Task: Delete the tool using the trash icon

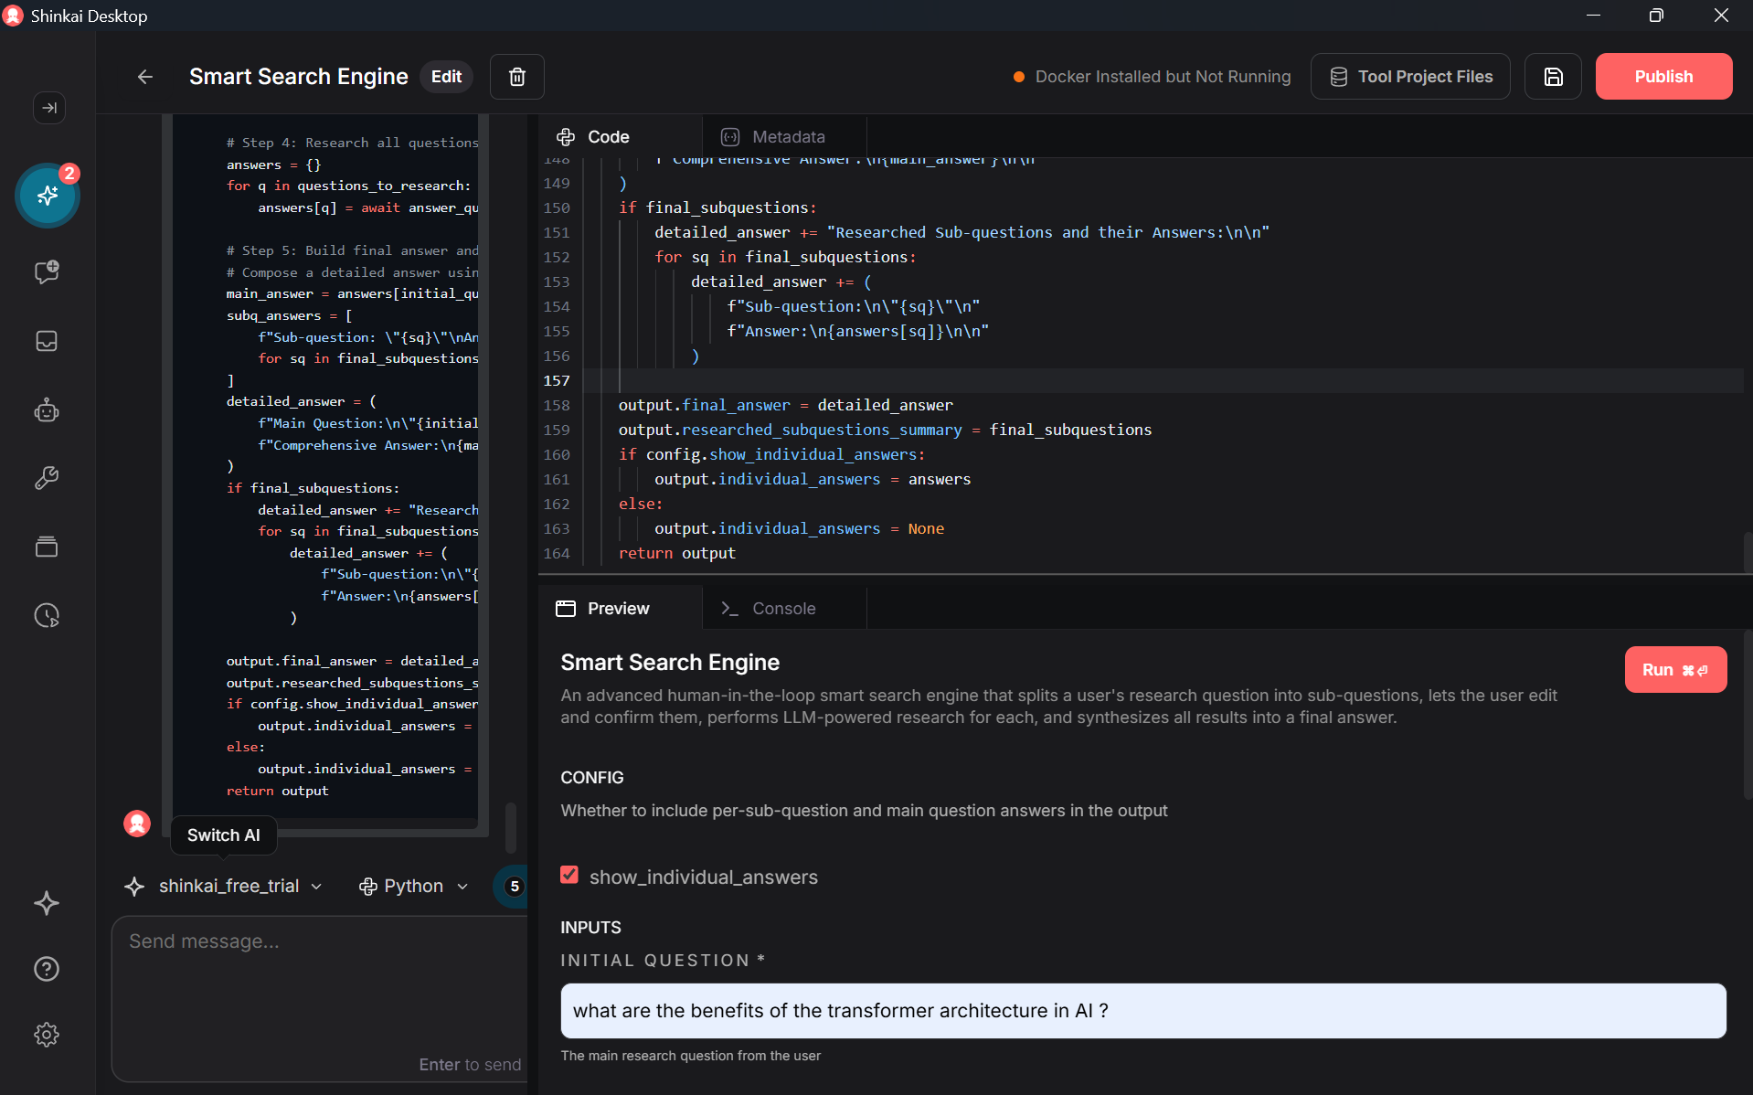Action: click(x=516, y=76)
